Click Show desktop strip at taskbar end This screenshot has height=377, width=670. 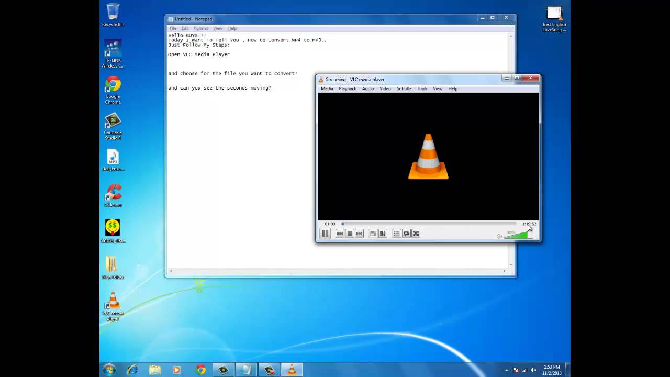(x=567, y=370)
